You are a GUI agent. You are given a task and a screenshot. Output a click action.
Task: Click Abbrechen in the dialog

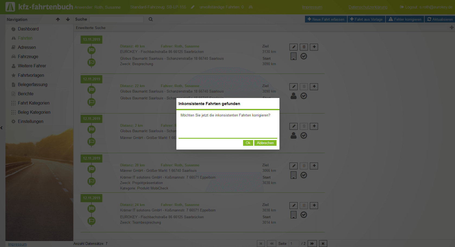click(x=265, y=143)
